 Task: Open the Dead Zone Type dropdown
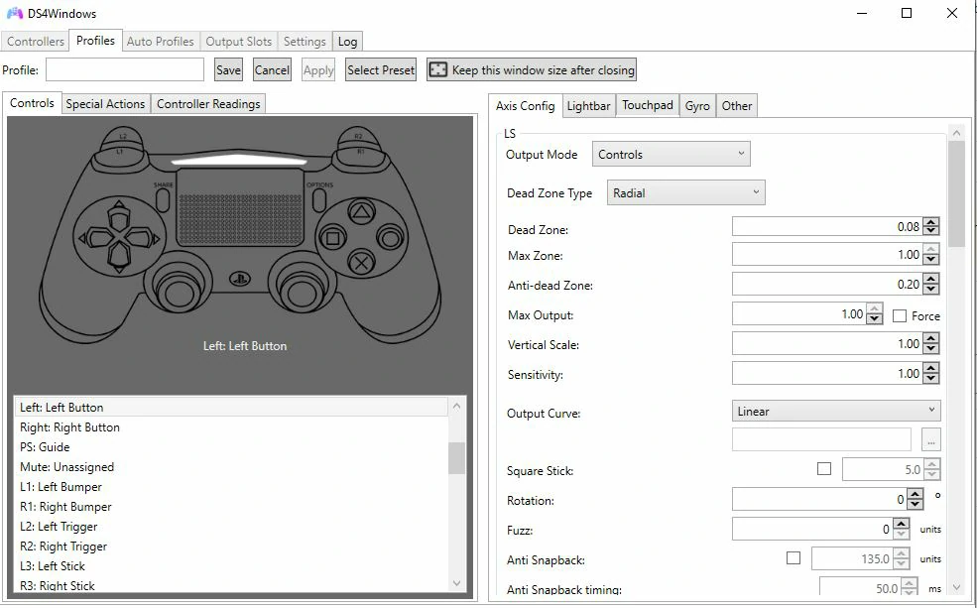[685, 191]
